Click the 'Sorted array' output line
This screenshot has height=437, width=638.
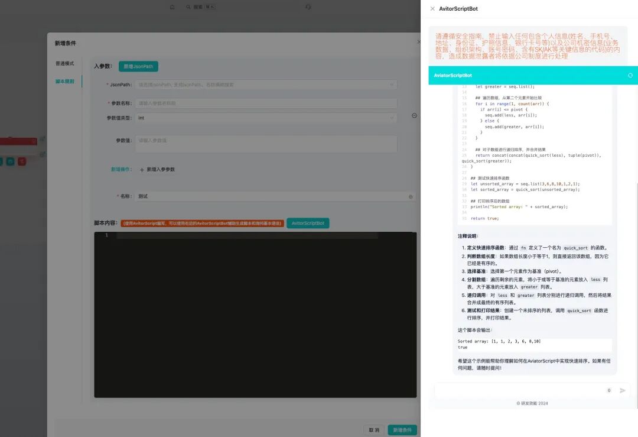click(x=499, y=341)
